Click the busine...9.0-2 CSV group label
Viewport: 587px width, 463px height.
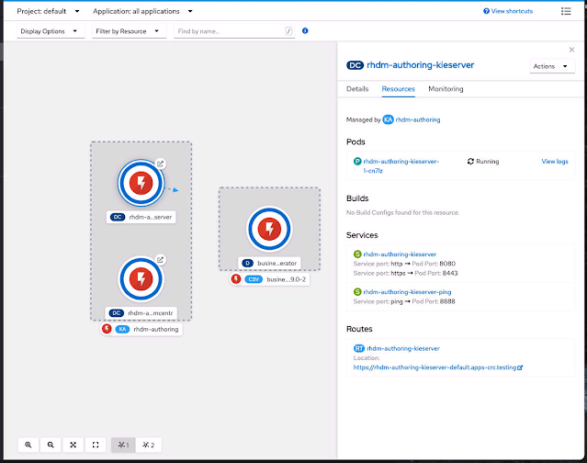pos(270,279)
